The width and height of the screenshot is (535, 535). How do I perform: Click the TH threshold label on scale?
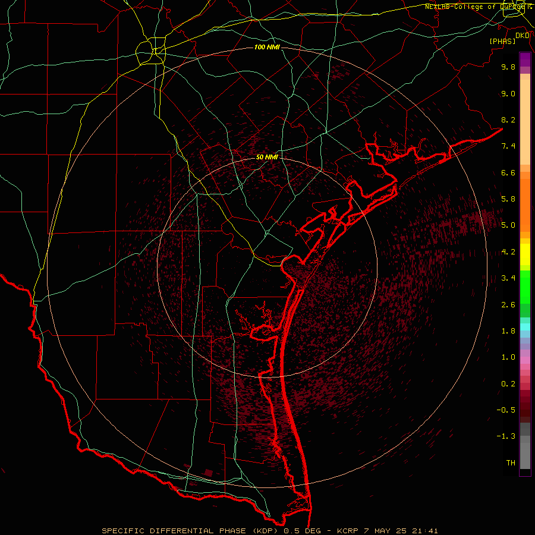pos(511,463)
